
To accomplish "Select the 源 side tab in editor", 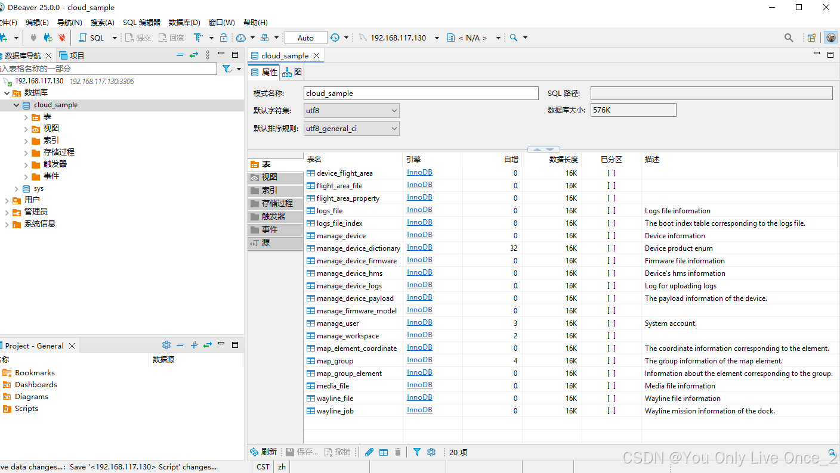I will [276, 243].
